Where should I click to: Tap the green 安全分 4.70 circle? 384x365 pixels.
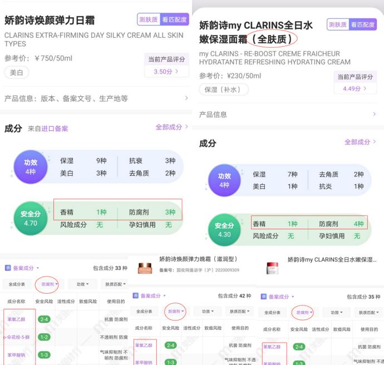tap(31, 218)
